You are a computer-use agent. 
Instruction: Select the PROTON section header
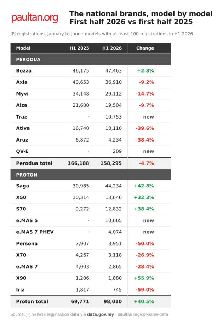[x=91, y=175]
